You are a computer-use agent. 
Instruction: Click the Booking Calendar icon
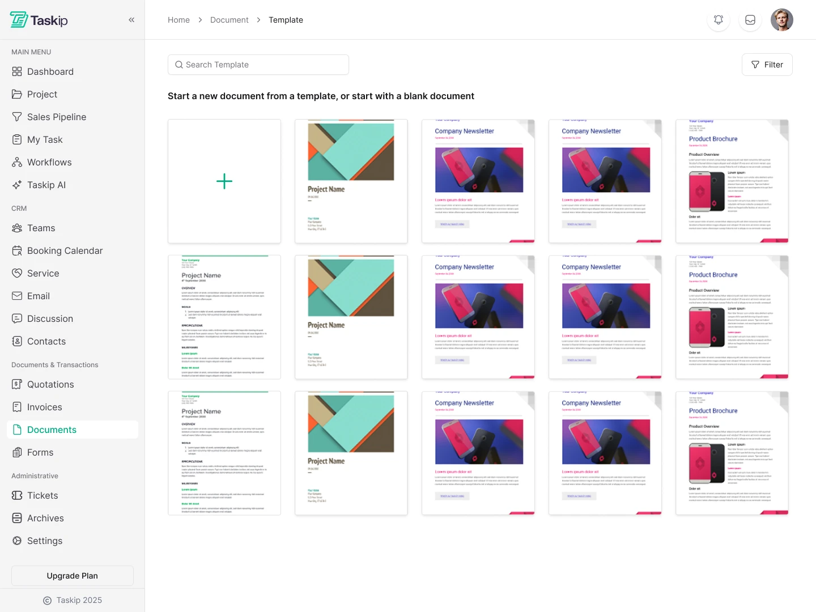tap(17, 250)
